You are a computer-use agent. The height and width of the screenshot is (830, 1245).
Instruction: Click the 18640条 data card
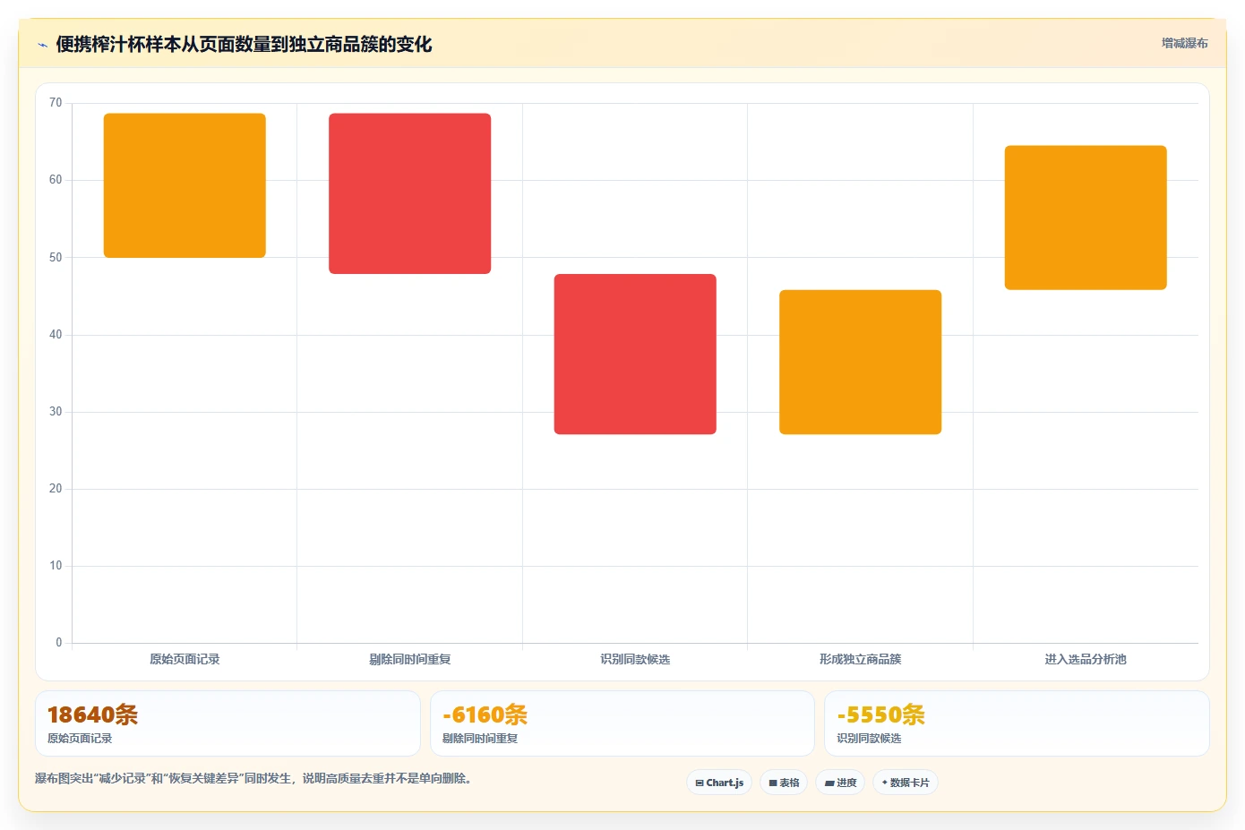click(x=228, y=723)
